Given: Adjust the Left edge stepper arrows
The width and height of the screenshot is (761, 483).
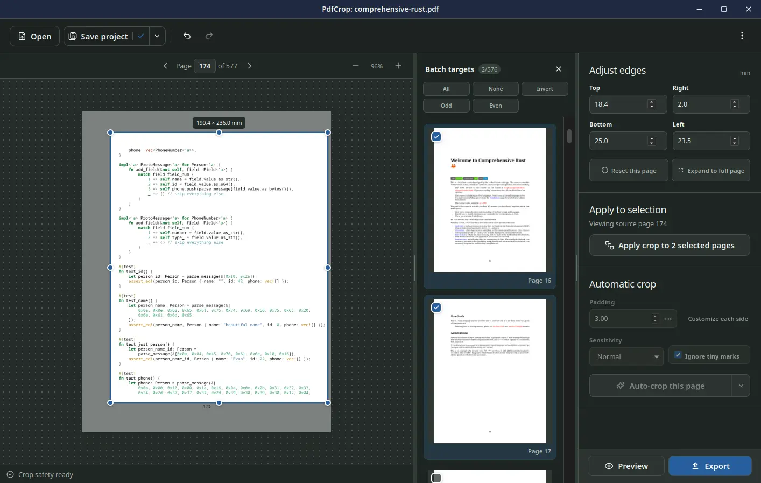Looking at the screenshot, I should [x=735, y=141].
